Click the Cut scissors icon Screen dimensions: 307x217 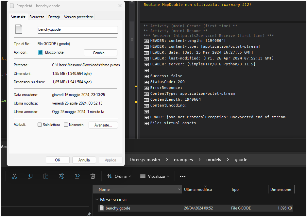(x=14, y=176)
